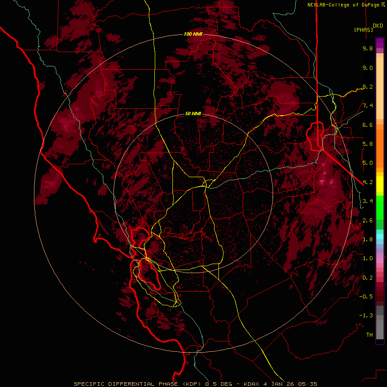Click the yellow segment of the color bar
Screen dimensions: 387x387
(x=380, y=184)
